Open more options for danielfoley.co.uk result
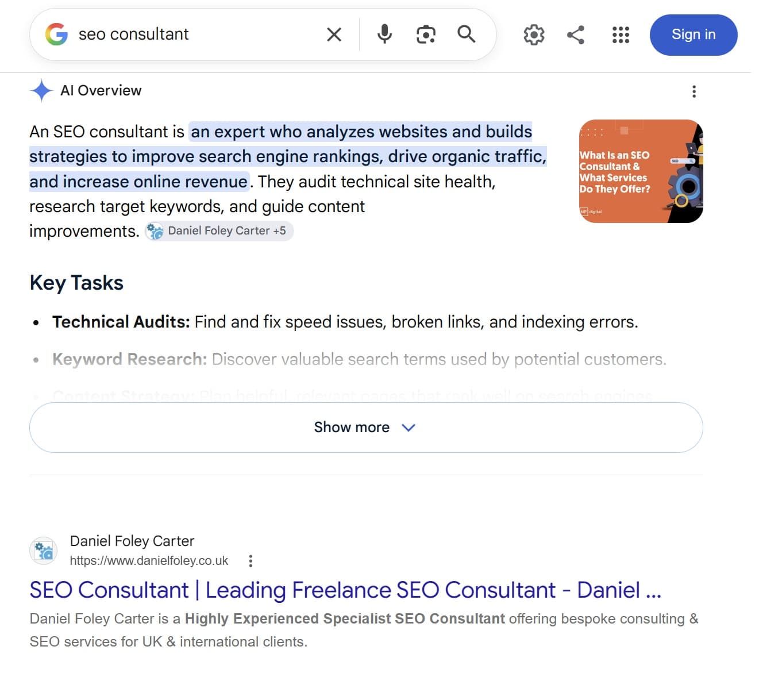This screenshot has width=759, height=681. 251,561
